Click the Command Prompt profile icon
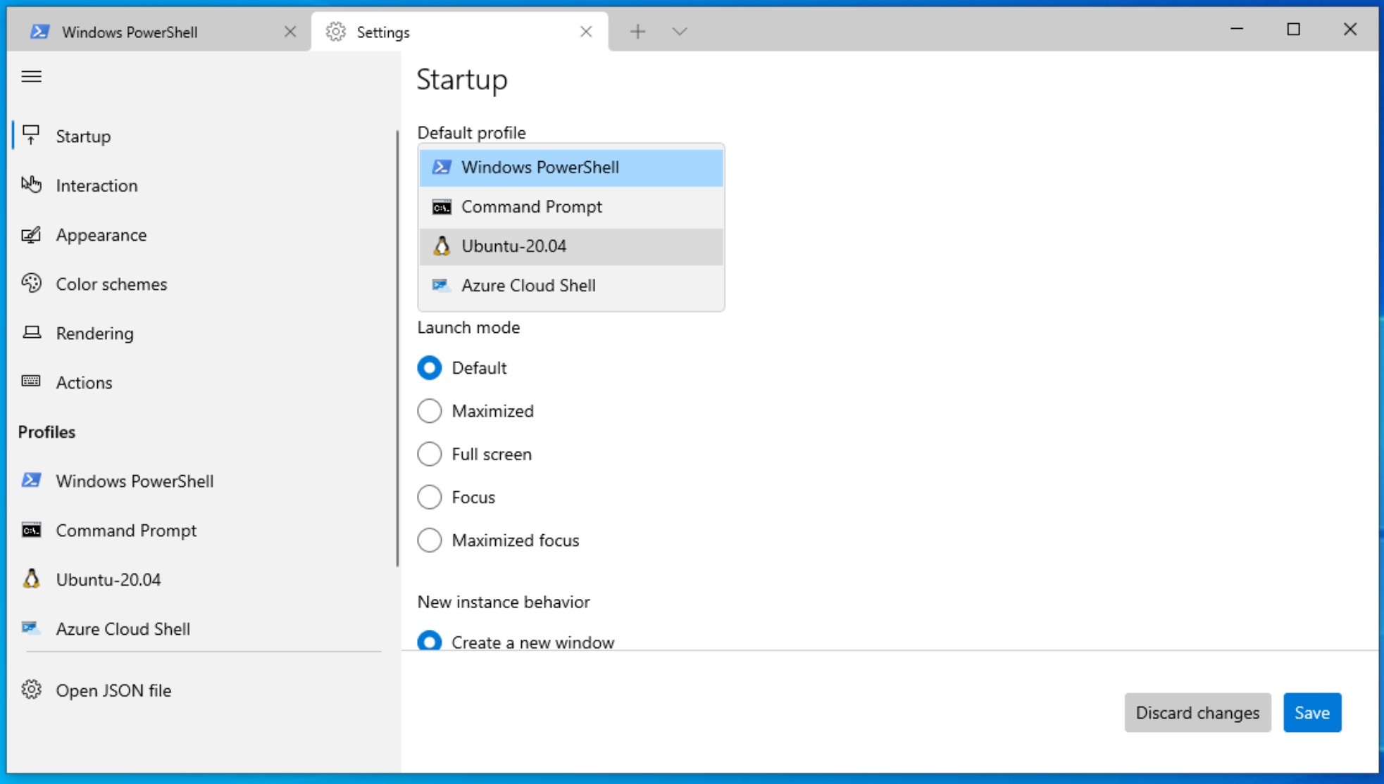 (32, 529)
